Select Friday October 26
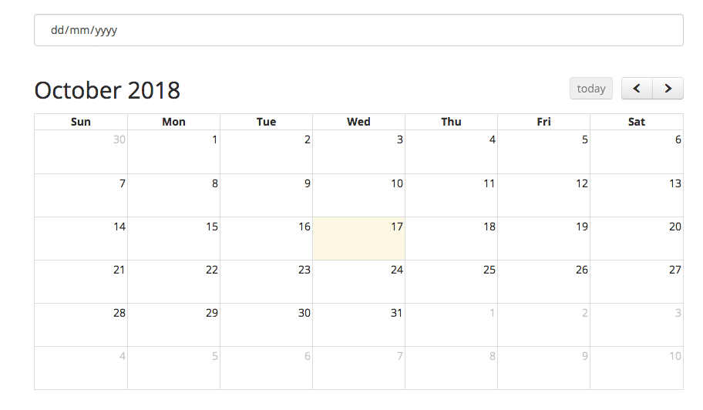703x410 pixels. click(x=544, y=282)
